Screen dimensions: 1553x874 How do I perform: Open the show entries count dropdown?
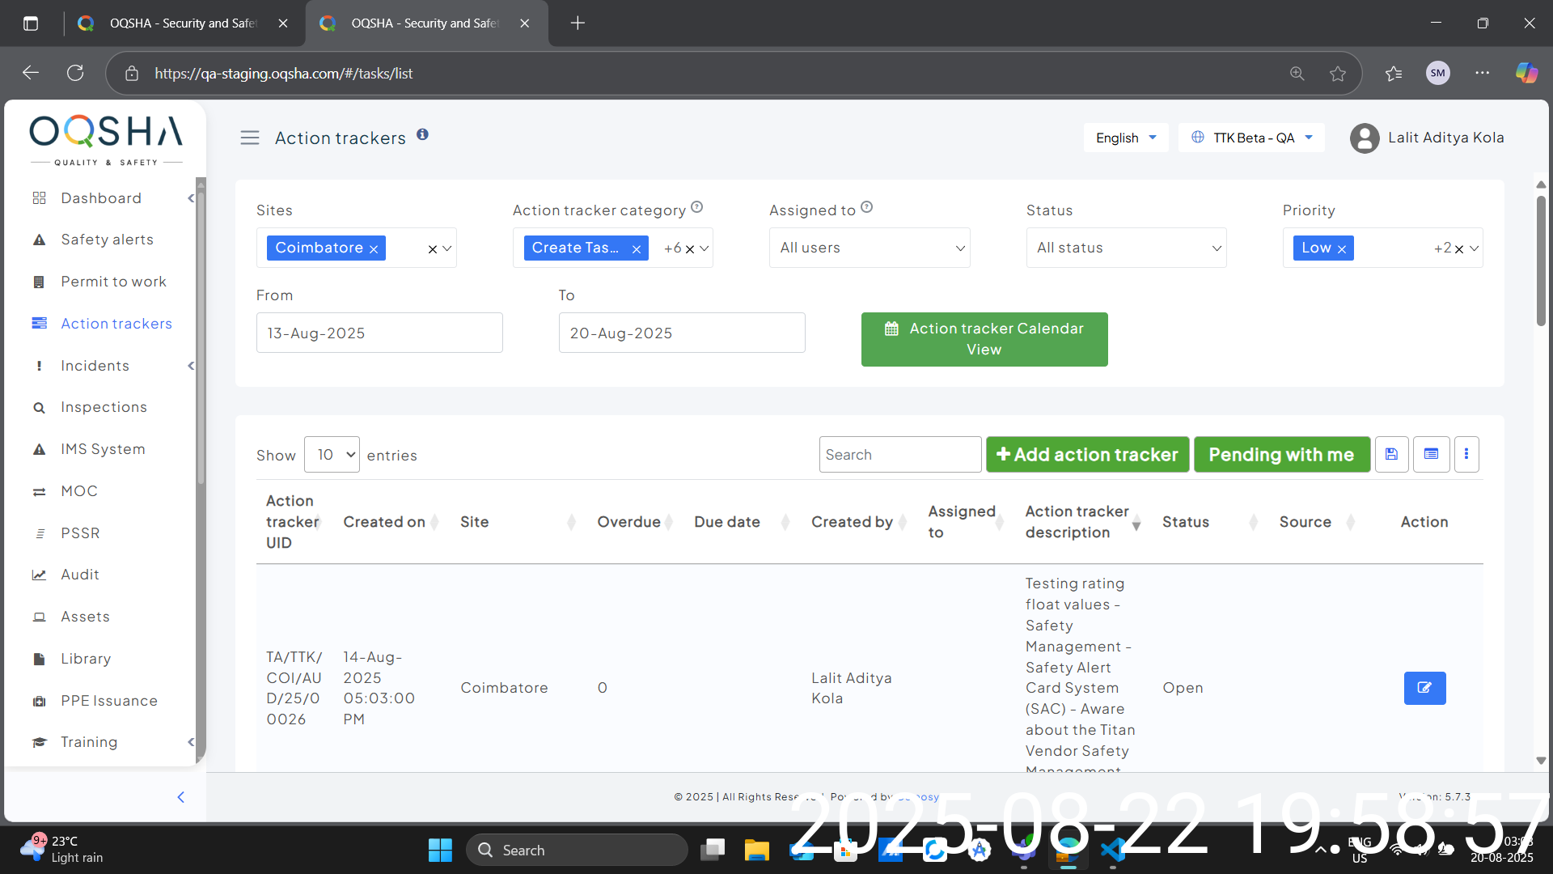332,455
